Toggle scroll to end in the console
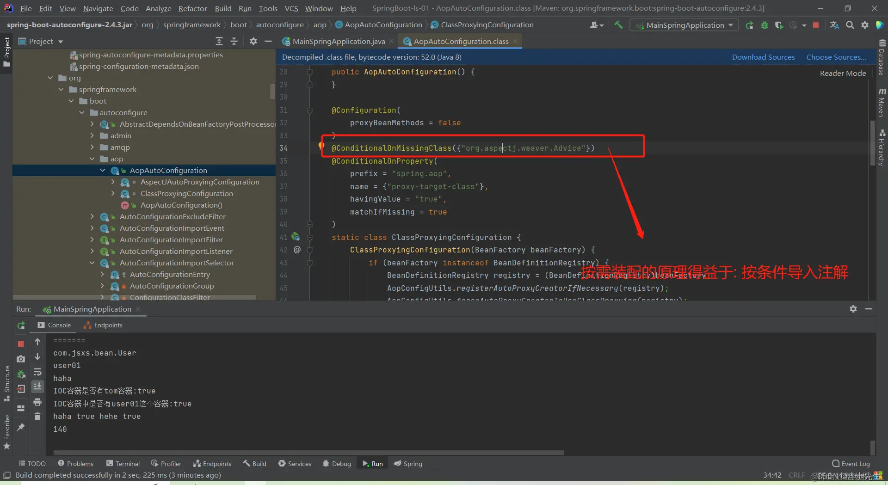 click(37, 387)
